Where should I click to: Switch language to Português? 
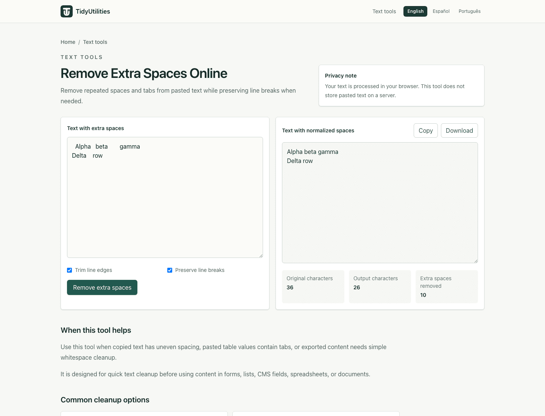click(470, 11)
